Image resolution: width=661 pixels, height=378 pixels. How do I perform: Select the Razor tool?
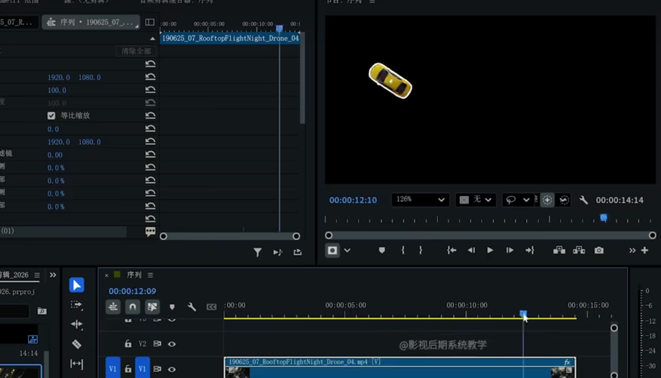tap(76, 344)
